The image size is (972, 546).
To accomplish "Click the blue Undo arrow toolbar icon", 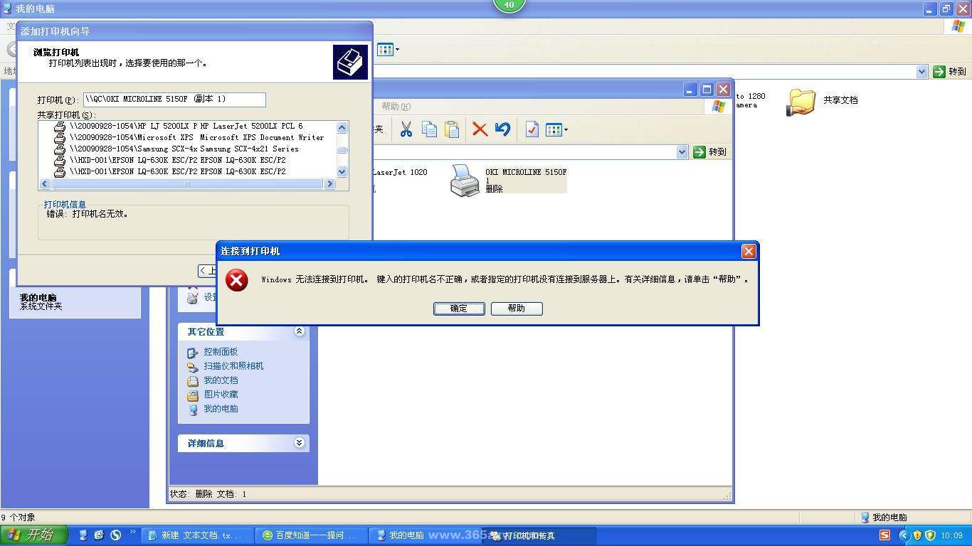I will [502, 129].
